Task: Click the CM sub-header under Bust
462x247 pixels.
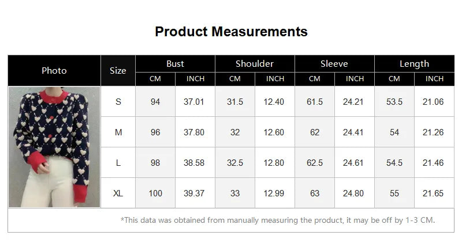Action: point(155,79)
